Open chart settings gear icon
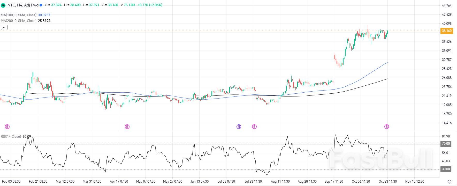 click(x=450, y=182)
